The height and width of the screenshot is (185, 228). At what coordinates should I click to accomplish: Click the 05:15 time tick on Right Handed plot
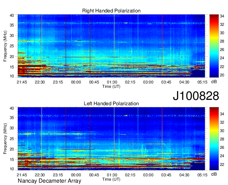[202, 82]
